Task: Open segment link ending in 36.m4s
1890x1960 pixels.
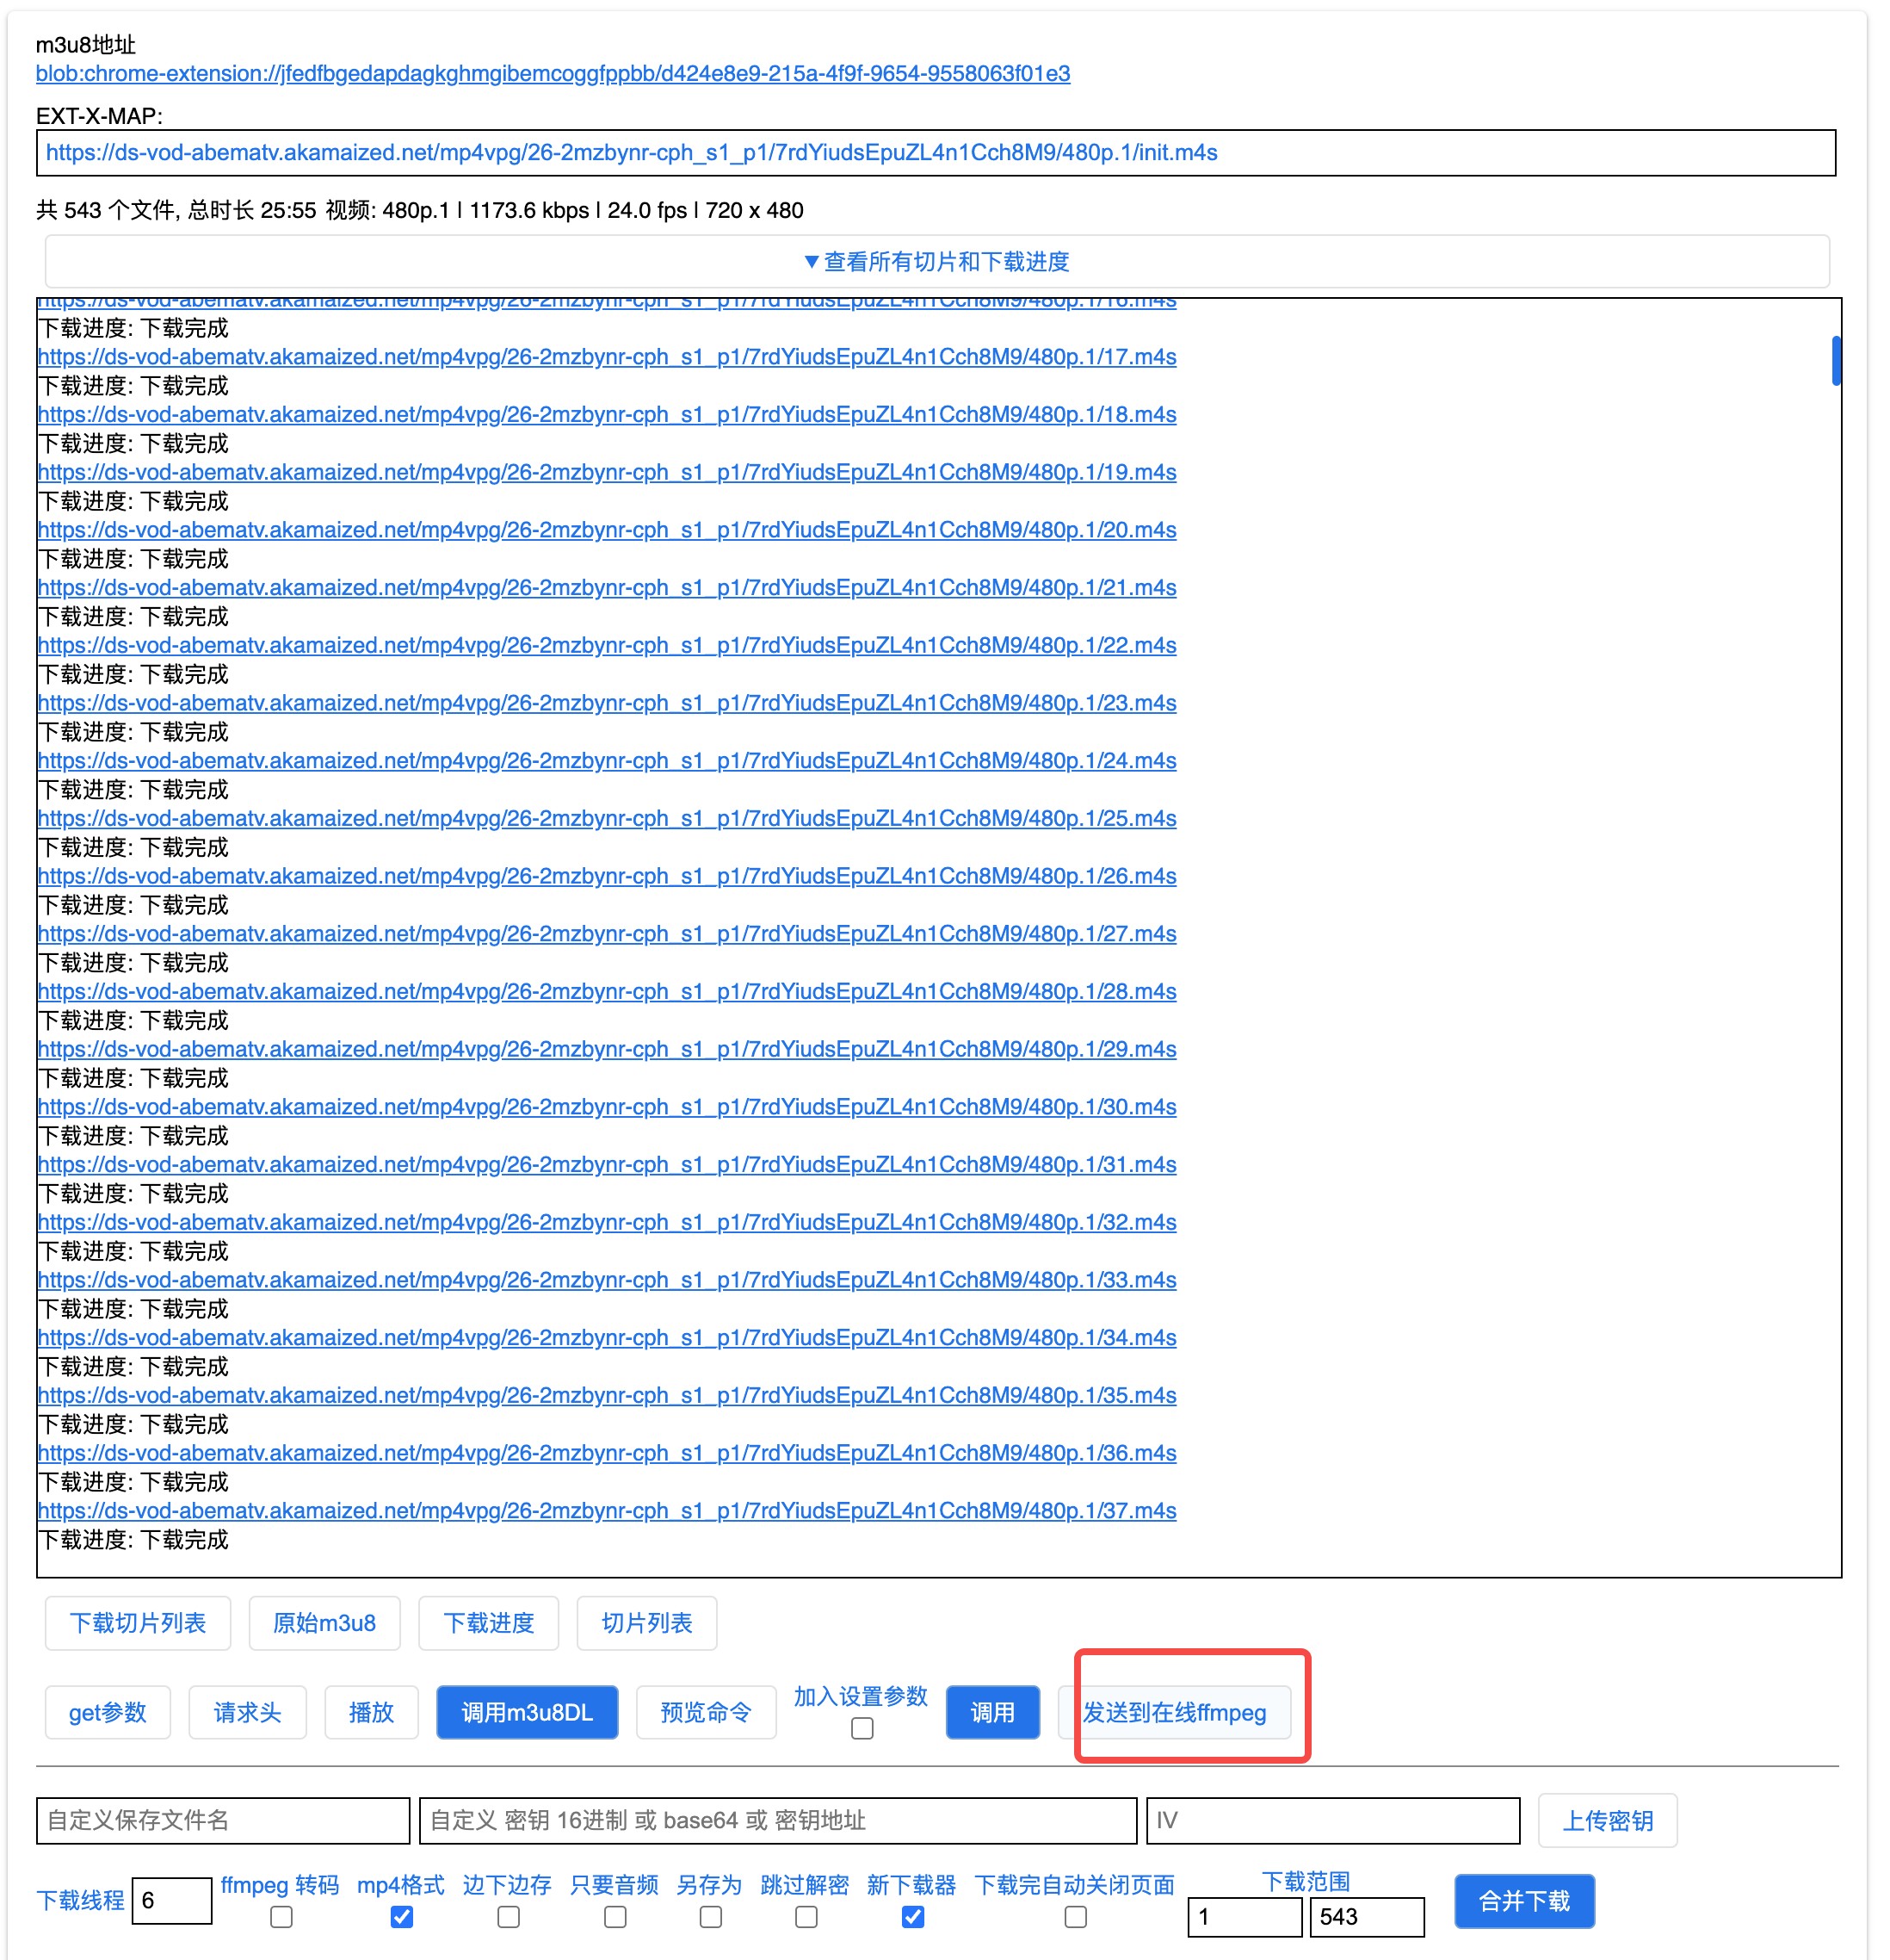Action: click(x=607, y=1453)
